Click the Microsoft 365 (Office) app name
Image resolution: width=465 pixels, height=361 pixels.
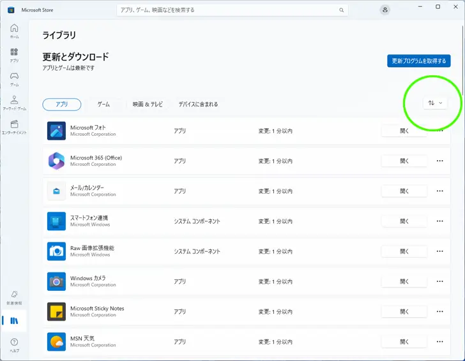click(x=96, y=158)
